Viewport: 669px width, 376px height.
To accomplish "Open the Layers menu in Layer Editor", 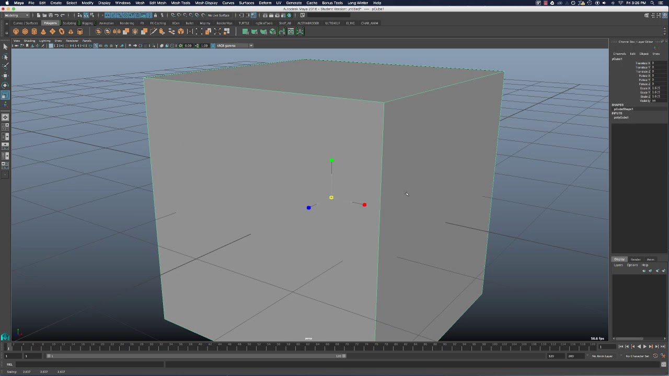I will pyautogui.click(x=618, y=265).
